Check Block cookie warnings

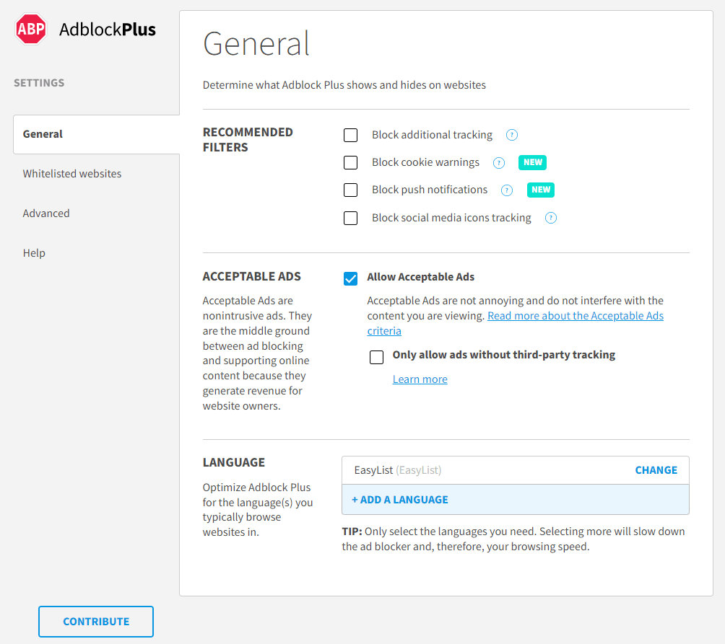pyautogui.click(x=350, y=162)
